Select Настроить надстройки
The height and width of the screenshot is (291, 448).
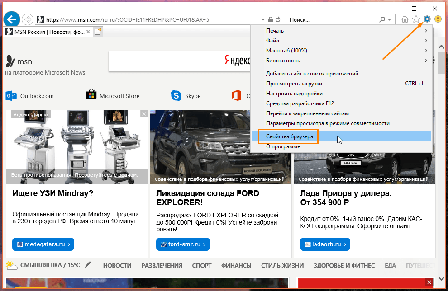[x=342, y=94]
